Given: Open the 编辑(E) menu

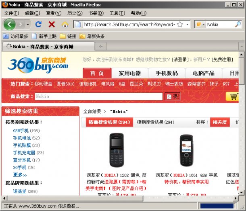Looking at the screenshot, I should 33,13.
